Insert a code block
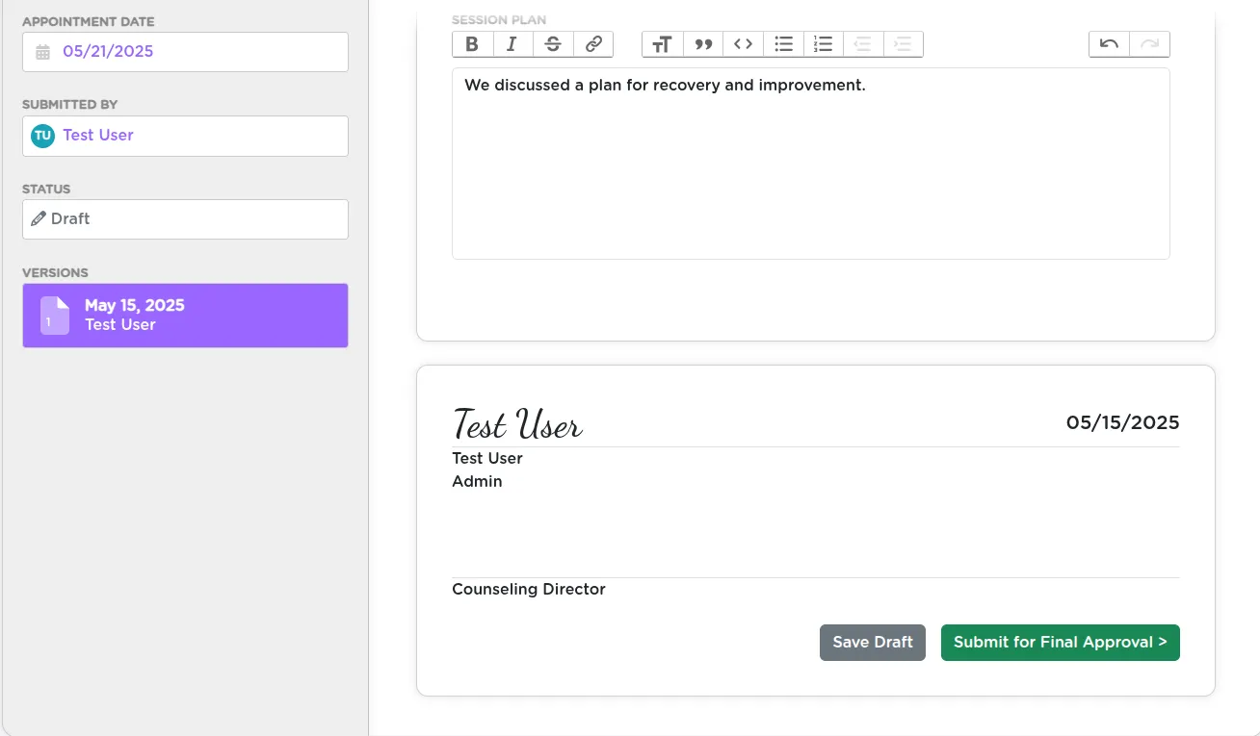Screen dimensions: 1260x736 pyautogui.click(x=743, y=43)
